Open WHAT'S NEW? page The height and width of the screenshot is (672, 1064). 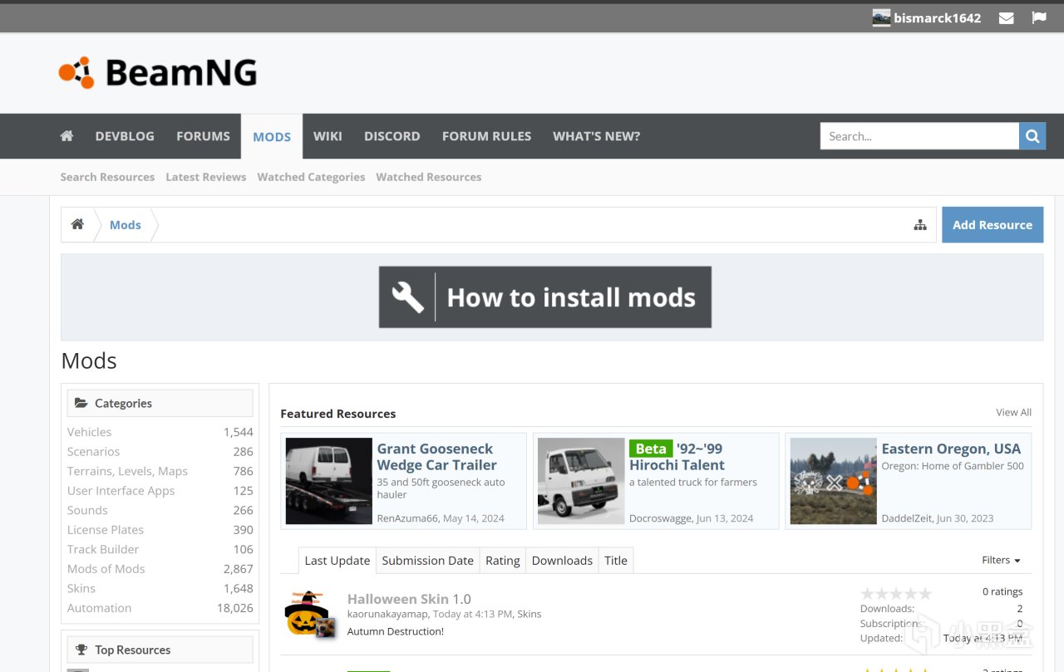(x=597, y=136)
